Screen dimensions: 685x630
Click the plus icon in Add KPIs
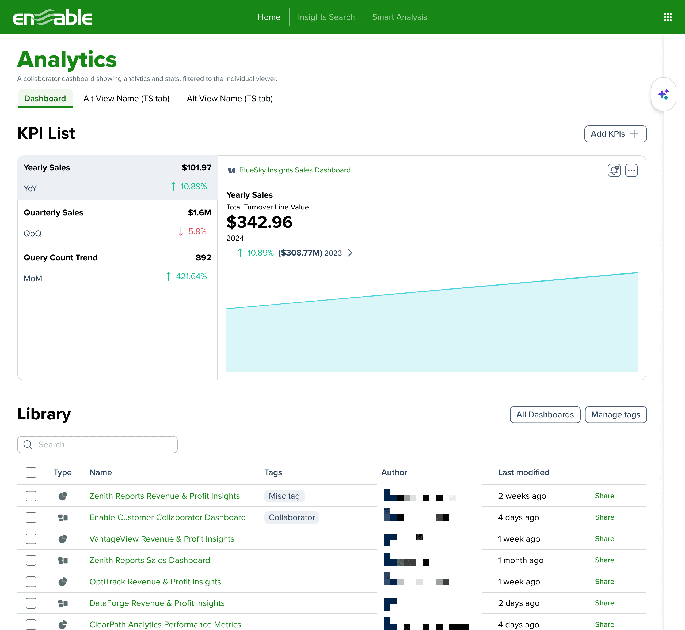click(x=634, y=134)
